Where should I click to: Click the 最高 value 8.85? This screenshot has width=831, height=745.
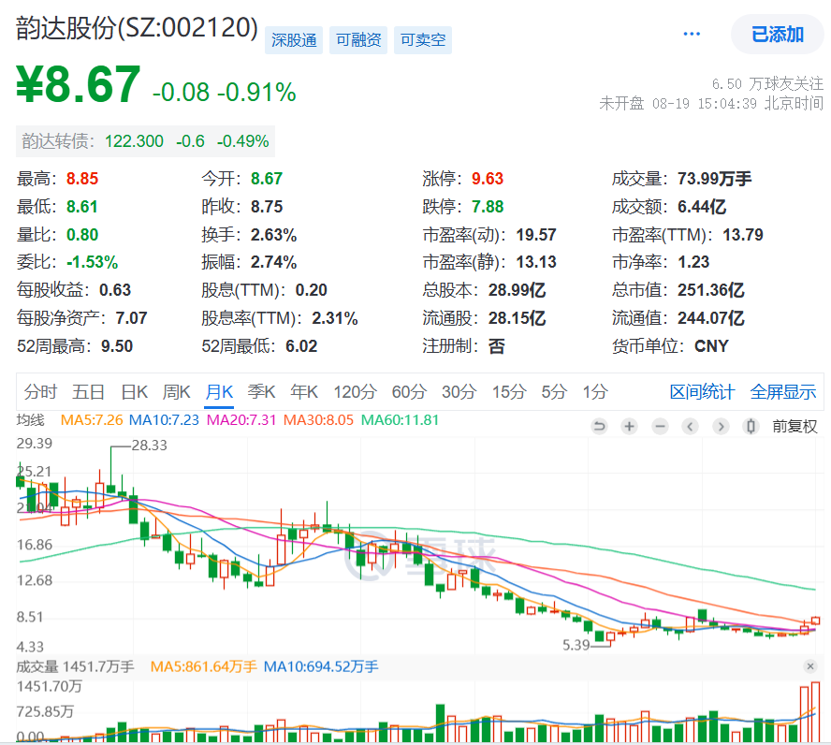tap(82, 179)
